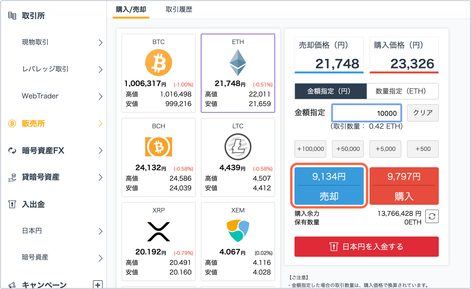Add +500 yen to amount
This screenshot has height=289, width=471.
(x=423, y=149)
